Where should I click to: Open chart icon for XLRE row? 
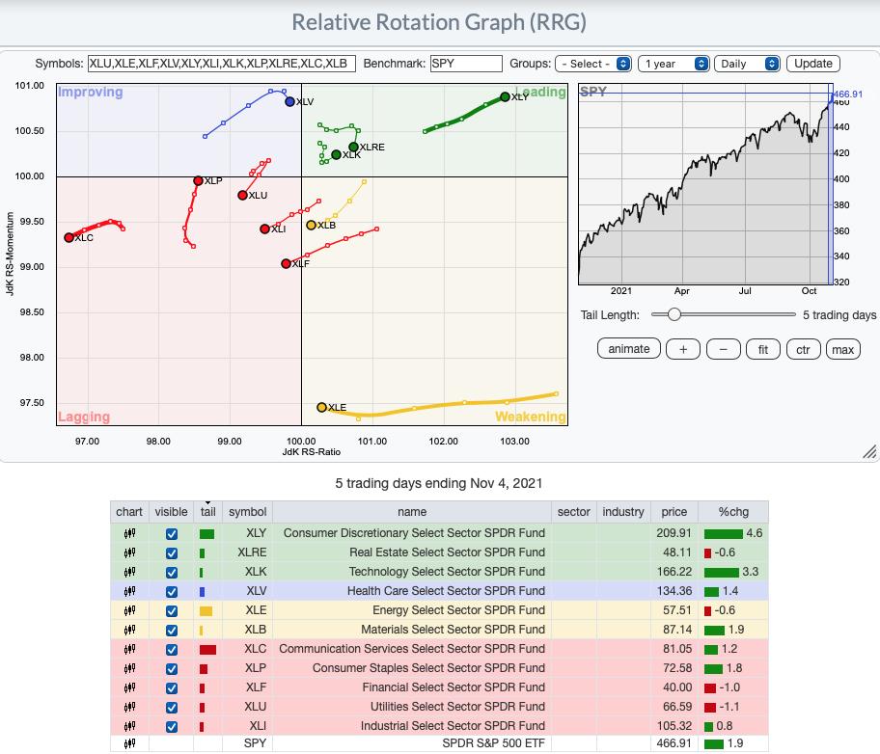coord(129,552)
